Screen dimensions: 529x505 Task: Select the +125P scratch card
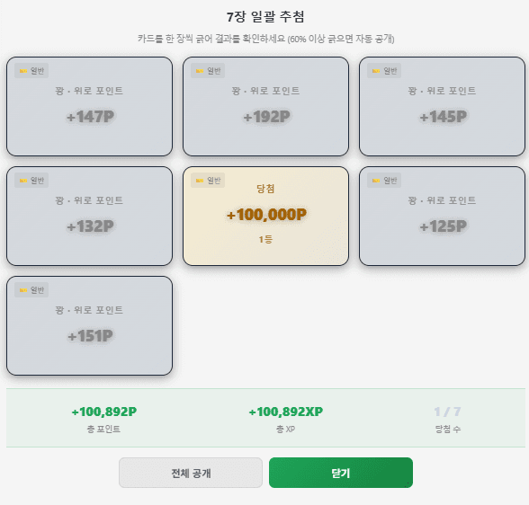(x=443, y=216)
